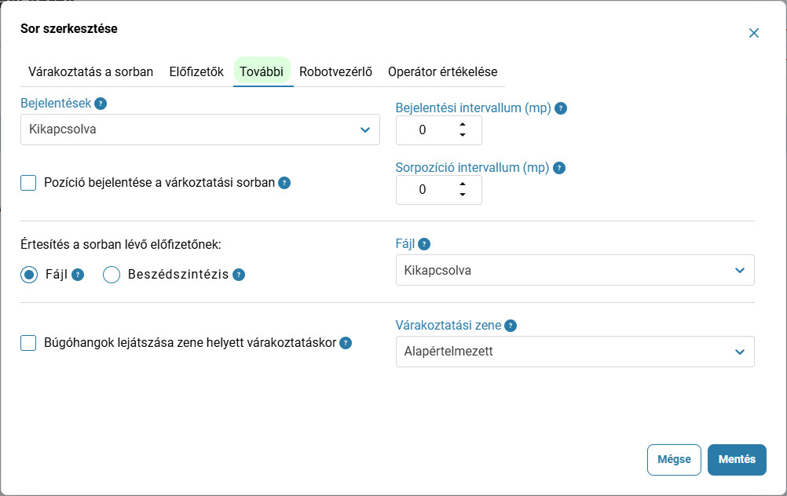787x496 pixels.
Task: Show help for Búgóhangok lejátszása option
Action: click(346, 343)
